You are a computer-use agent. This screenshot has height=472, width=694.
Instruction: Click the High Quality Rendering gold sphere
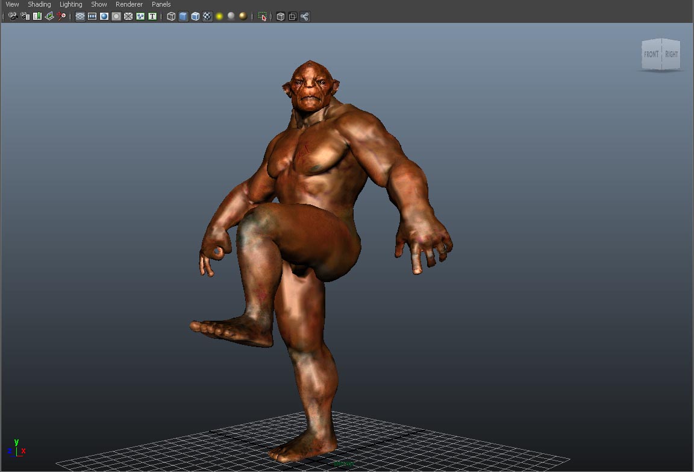tap(243, 16)
